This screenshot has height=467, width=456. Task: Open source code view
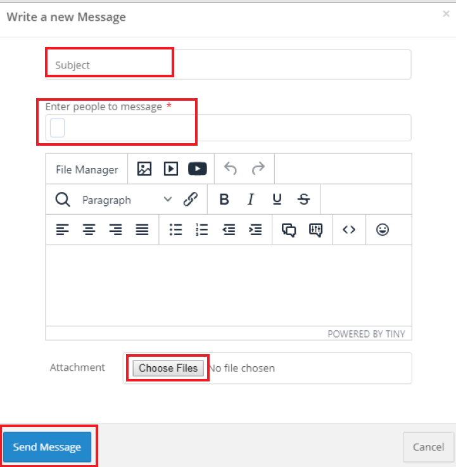tap(349, 229)
